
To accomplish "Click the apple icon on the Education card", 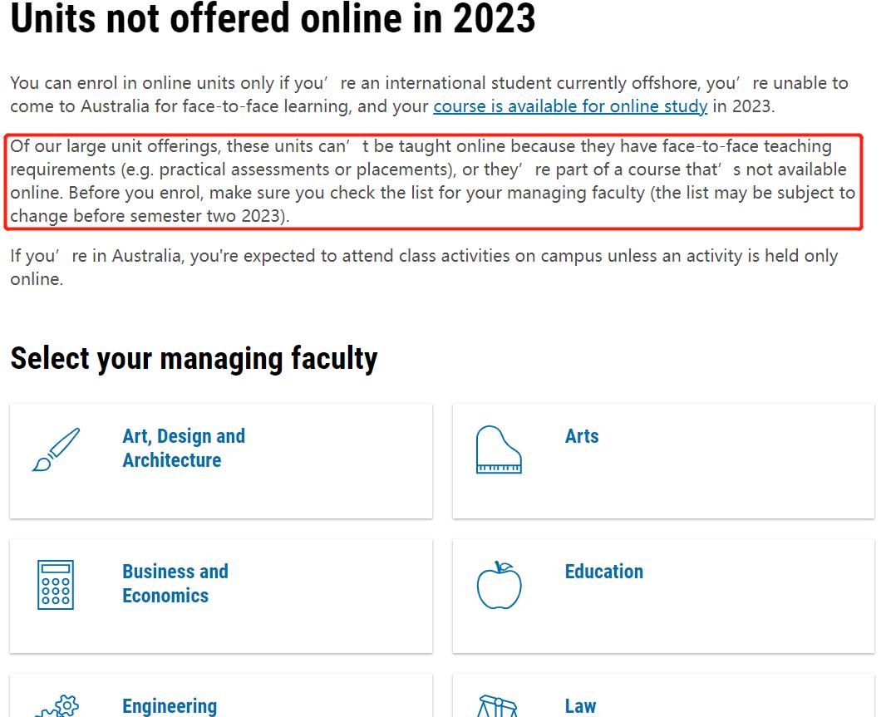I will 499,584.
